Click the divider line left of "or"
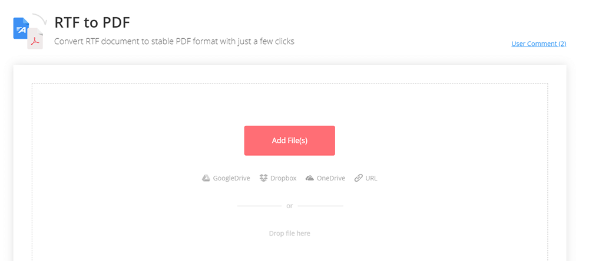Viewport: 589px width, 261px height. 259,206
